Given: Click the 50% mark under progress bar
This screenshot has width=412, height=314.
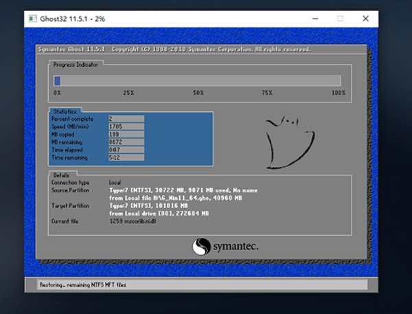Looking at the screenshot, I should (x=198, y=93).
